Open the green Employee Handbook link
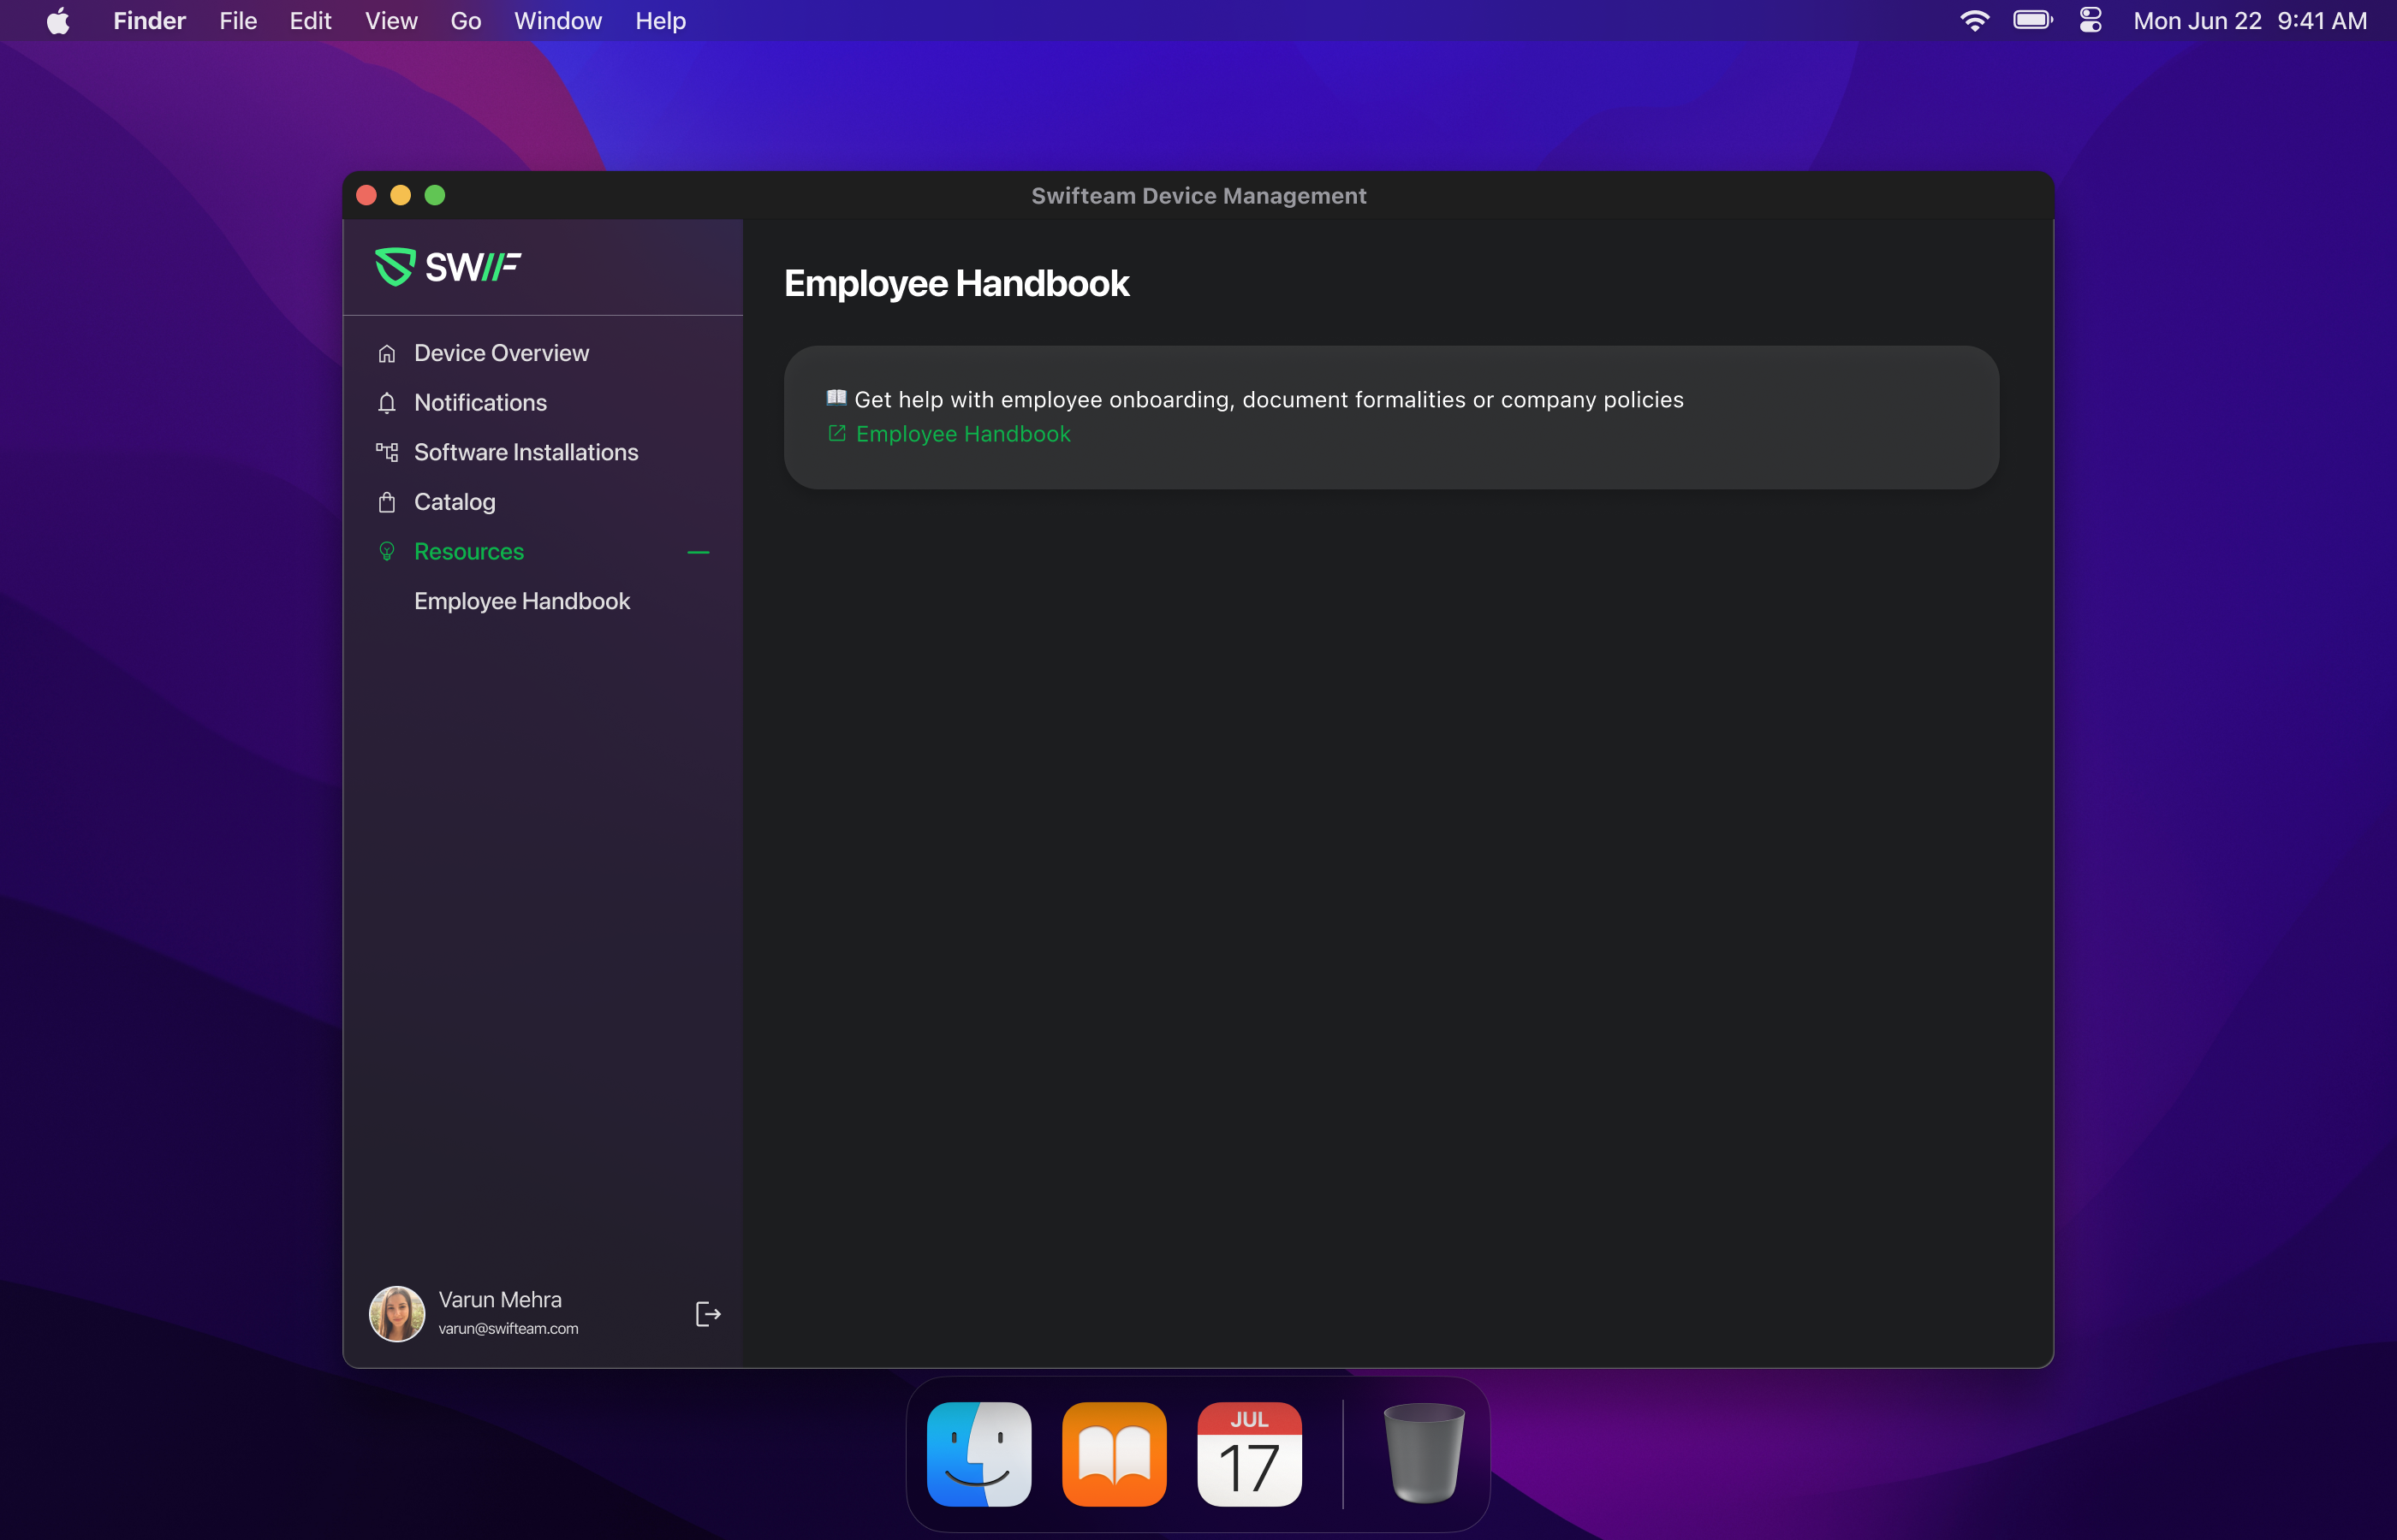The height and width of the screenshot is (1540, 2397). (x=962, y=434)
